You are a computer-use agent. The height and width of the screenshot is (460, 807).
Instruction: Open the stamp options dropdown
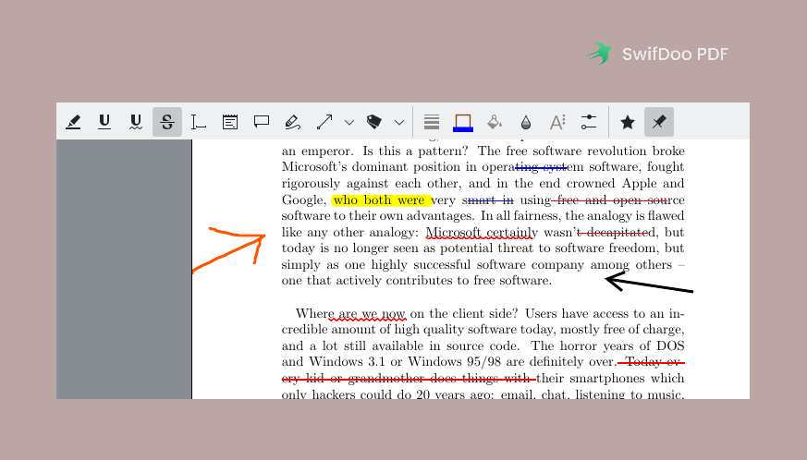click(x=399, y=123)
